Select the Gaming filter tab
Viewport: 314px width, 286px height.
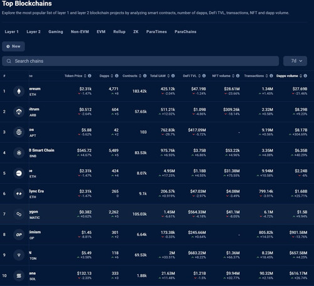[x=56, y=32]
